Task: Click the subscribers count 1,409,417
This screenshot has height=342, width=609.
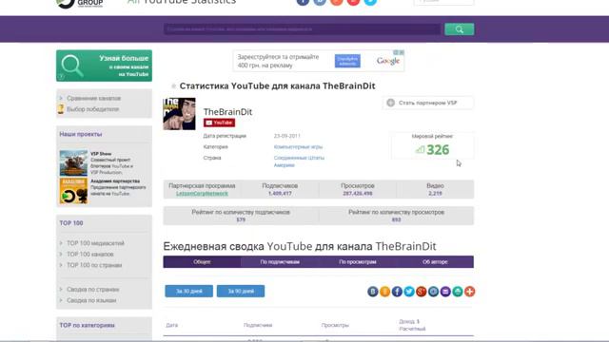Action: click(280, 193)
